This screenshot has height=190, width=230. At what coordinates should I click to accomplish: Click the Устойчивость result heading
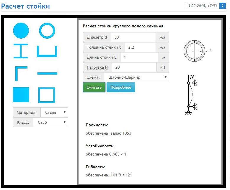click(100, 146)
